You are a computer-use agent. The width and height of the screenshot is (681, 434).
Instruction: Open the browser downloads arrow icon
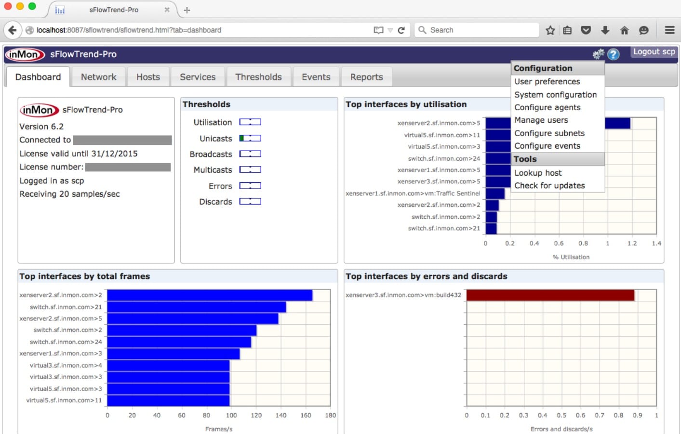605,30
